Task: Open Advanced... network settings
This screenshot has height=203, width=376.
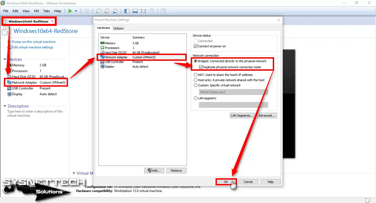Action: (x=267, y=116)
